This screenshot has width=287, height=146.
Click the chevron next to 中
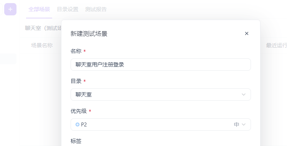(x=243, y=124)
